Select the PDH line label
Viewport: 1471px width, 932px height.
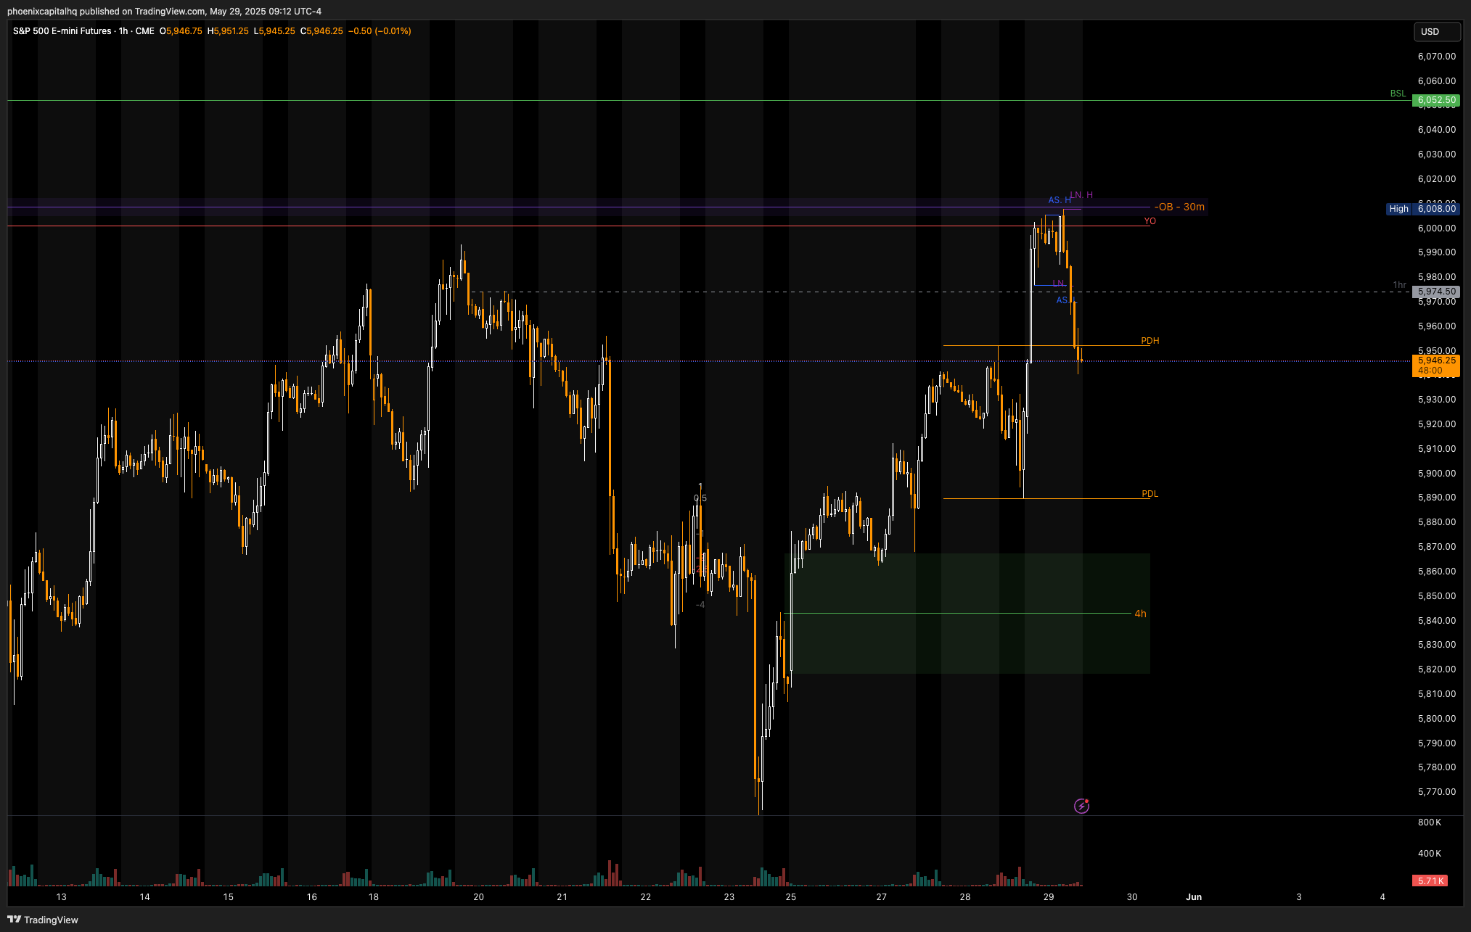[x=1150, y=341]
